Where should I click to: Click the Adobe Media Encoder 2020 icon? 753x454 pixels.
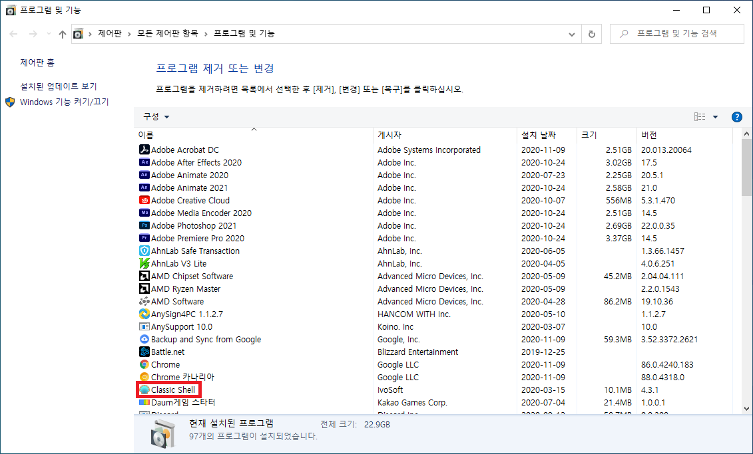point(144,213)
